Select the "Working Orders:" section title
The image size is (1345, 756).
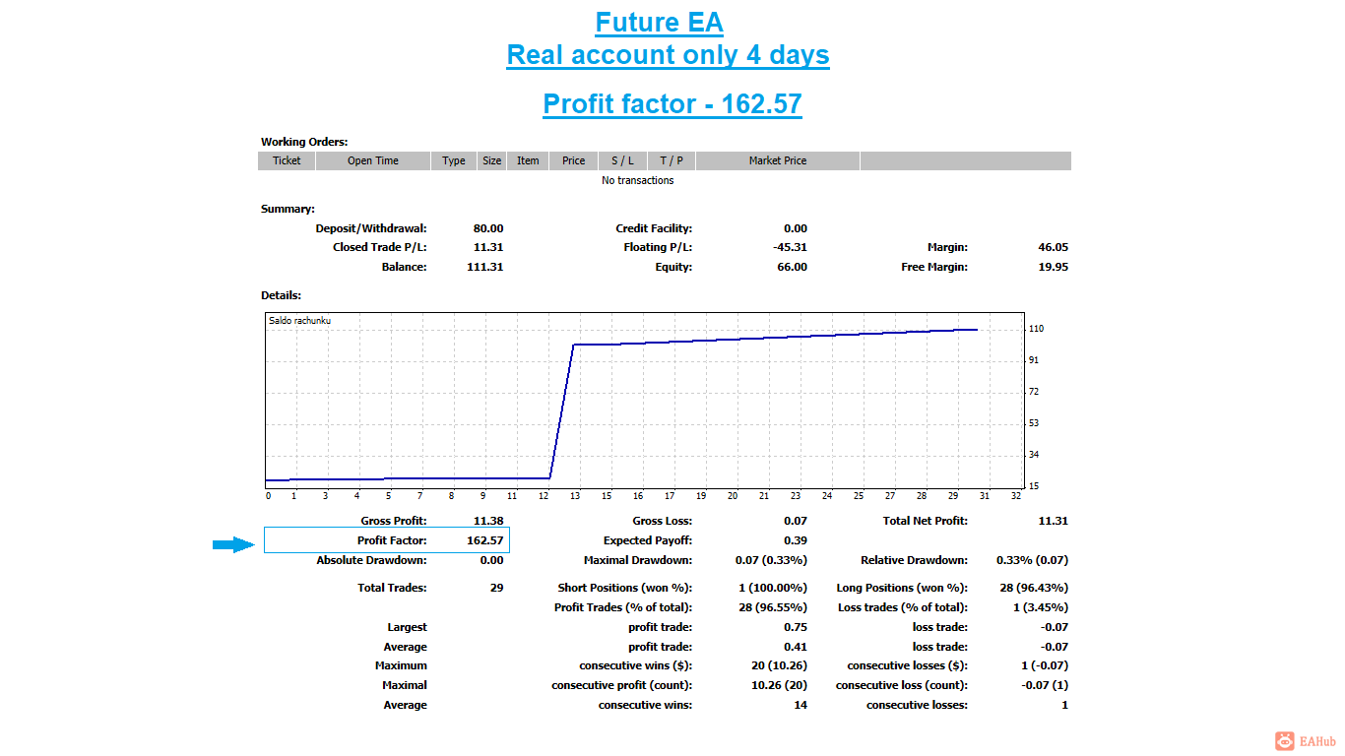click(x=304, y=142)
